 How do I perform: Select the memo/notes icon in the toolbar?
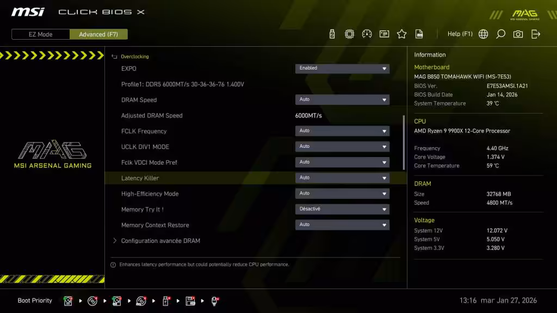(x=384, y=34)
